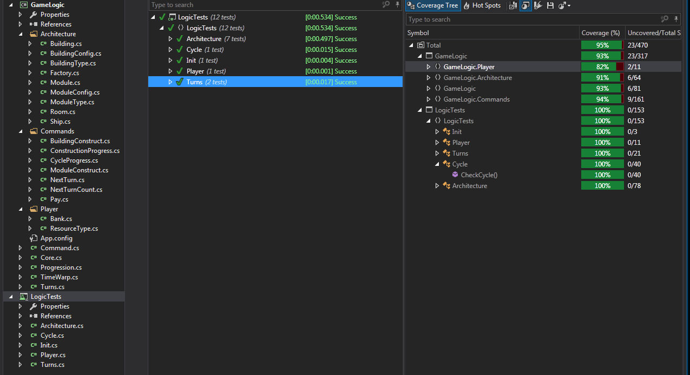690x375 pixels.
Task: Click the wrench icon of GameLogic Properties
Action: (x=34, y=15)
